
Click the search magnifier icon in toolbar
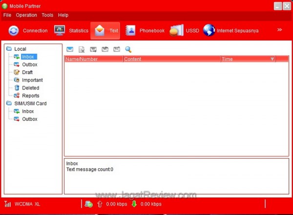[128, 49]
